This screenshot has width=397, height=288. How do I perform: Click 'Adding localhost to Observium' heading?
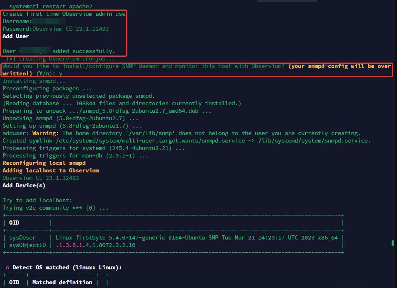coord(51,171)
